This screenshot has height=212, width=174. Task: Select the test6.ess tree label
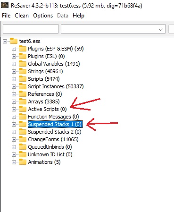[x=30, y=41]
